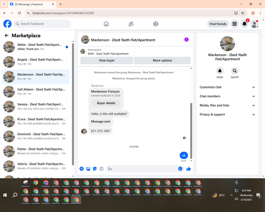Screen dimensions: 265x212
Task: Expand Customize chat section
Action: [227, 87]
